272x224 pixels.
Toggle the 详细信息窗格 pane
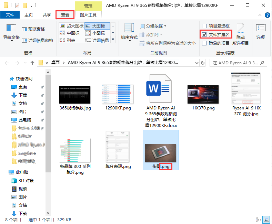tap(38, 41)
